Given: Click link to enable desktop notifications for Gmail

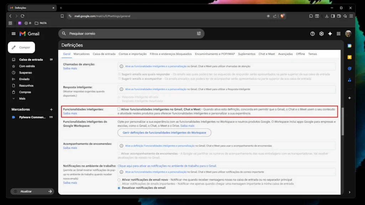Looking at the screenshot, I should pyautogui.click(x=167, y=166).
